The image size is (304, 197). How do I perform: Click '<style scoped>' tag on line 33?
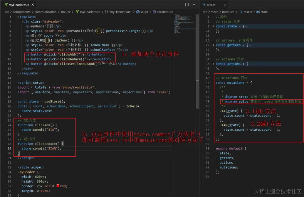31,167
